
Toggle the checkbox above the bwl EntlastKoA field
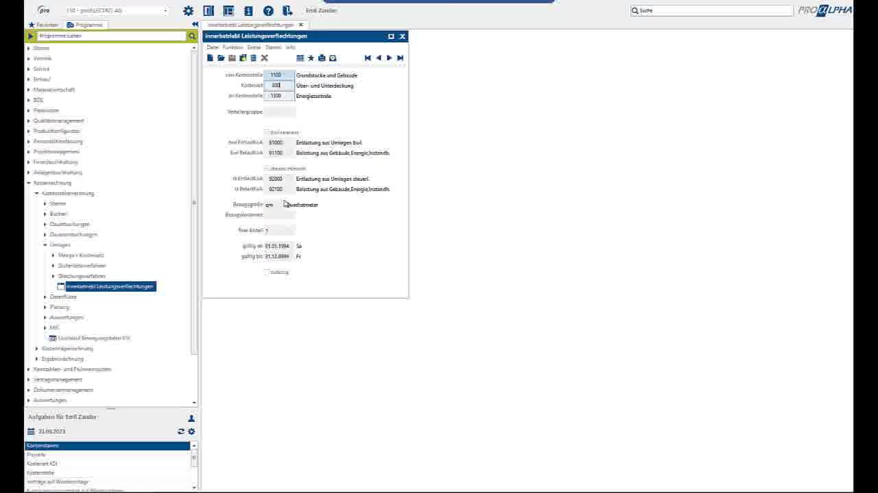[267, 132]
